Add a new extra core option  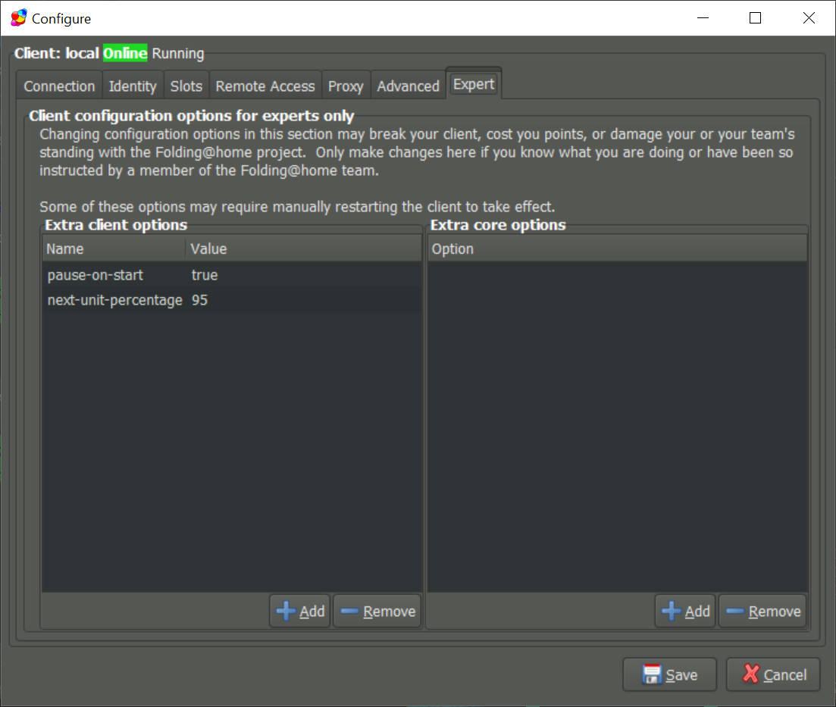tap(685, 611)
